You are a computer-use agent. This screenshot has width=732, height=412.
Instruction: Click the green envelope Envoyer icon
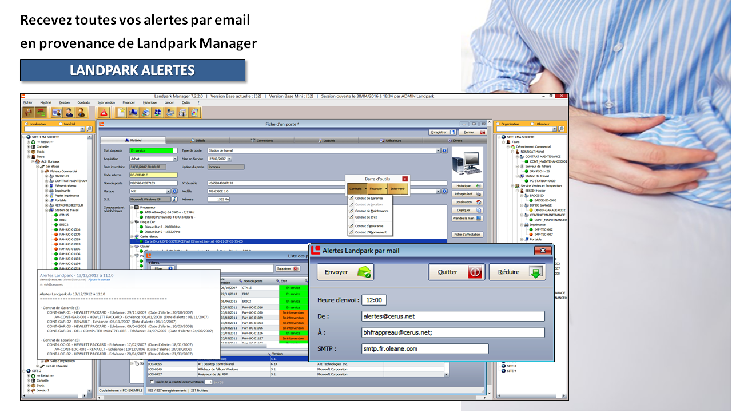(x=365, y=272)
